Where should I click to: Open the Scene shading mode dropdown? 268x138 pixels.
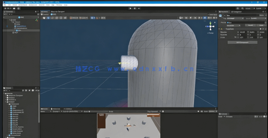(x=181, y=18)
